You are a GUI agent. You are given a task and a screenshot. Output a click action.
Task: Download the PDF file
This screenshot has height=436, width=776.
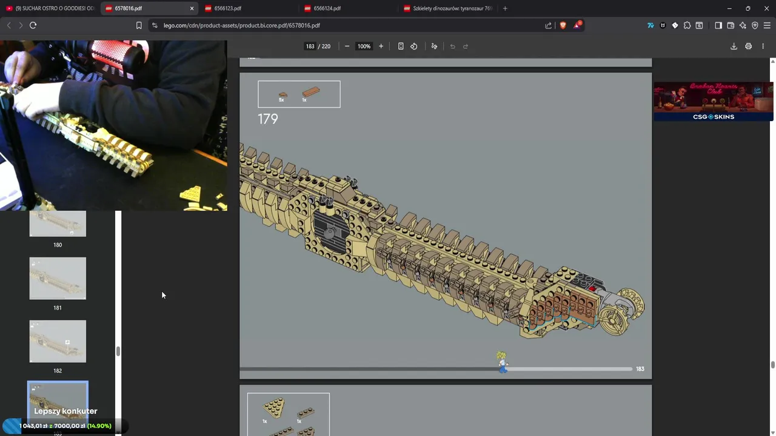pos(734,46)
